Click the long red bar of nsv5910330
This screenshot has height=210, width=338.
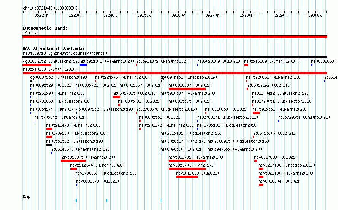(x=175, y=73)
